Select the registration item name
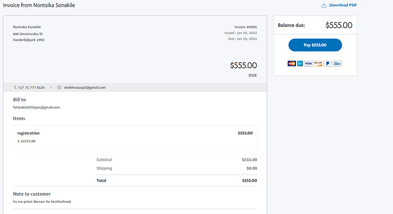 [x=28, y=133]
